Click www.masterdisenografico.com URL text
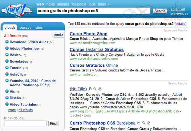This screenshot has height=131, width=191. tap(92, 43)
